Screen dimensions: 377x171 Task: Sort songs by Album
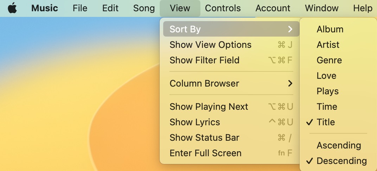[330, 29]
